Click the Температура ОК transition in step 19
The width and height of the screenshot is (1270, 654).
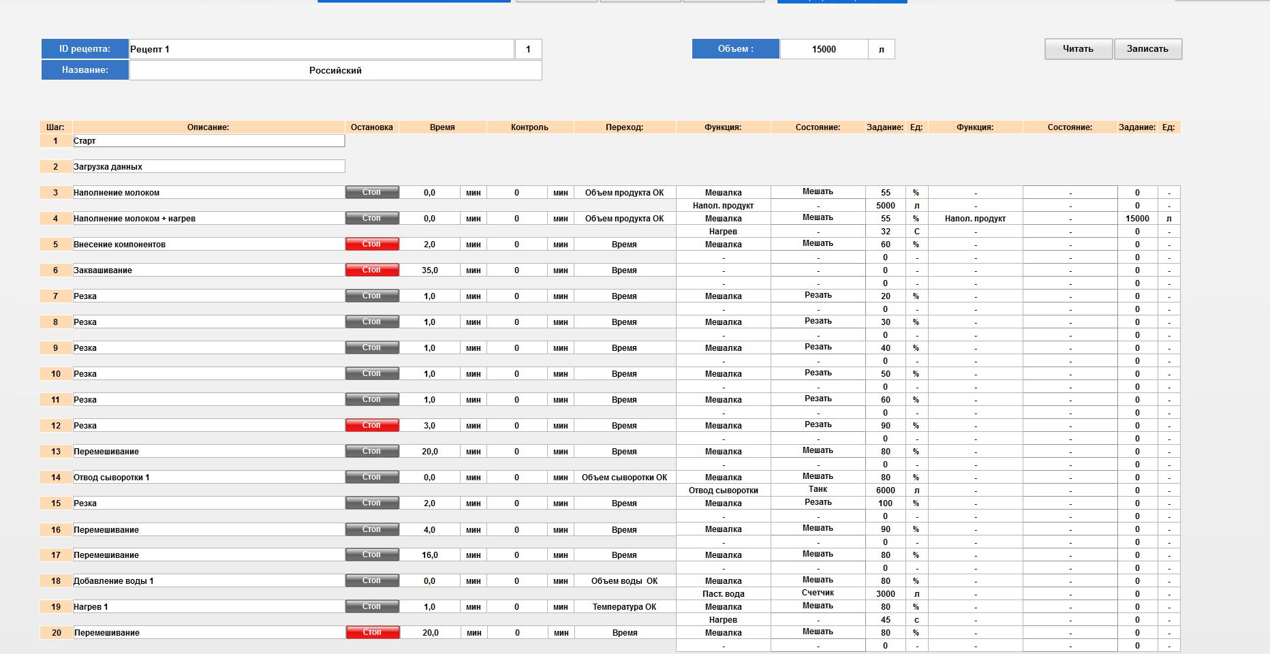pyautogui.click(x=624, y=607)
